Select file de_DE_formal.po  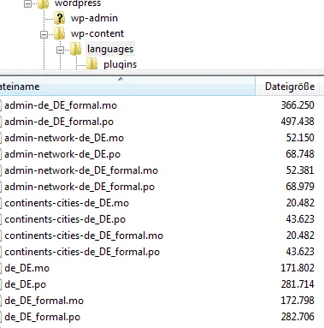[x=43, y=317]
